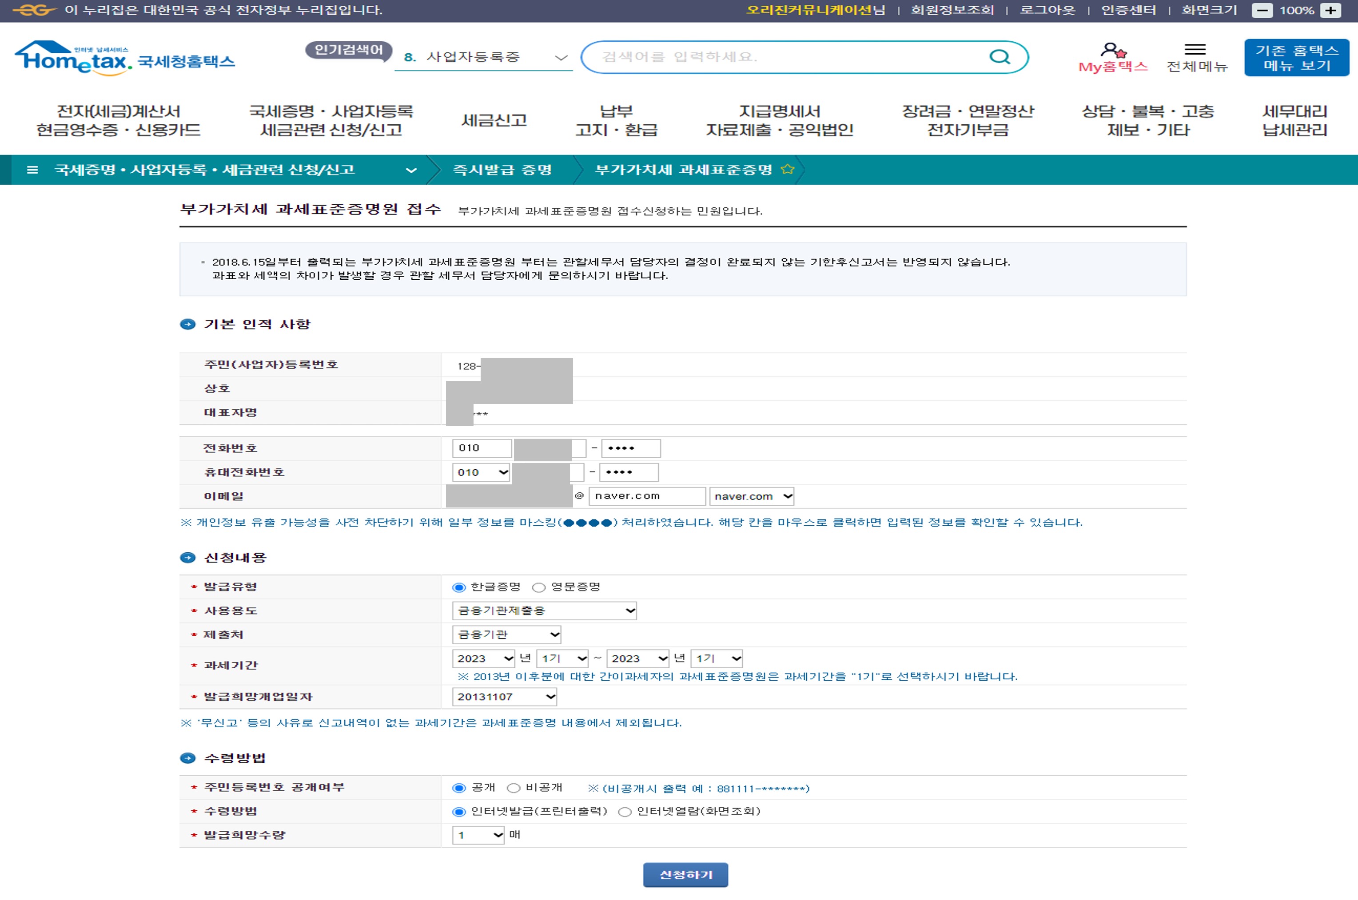Viewport: 1358px width, 900px height.
Task: Open 발급희망개업일자 dropdown
Action: tap(505, 697)
